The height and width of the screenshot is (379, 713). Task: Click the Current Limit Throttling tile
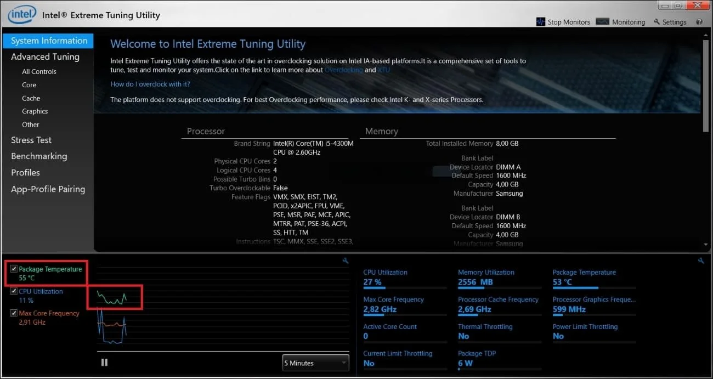click(x=405, y=359)
